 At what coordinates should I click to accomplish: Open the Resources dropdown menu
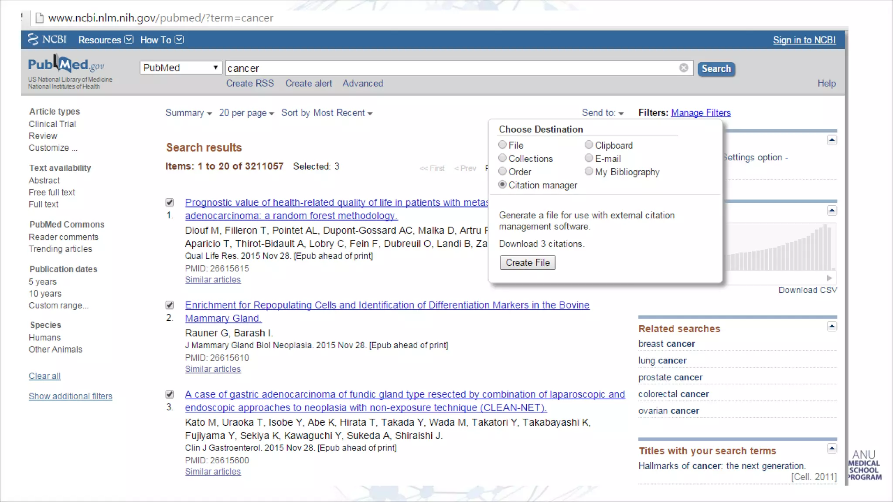click(106, 40)
